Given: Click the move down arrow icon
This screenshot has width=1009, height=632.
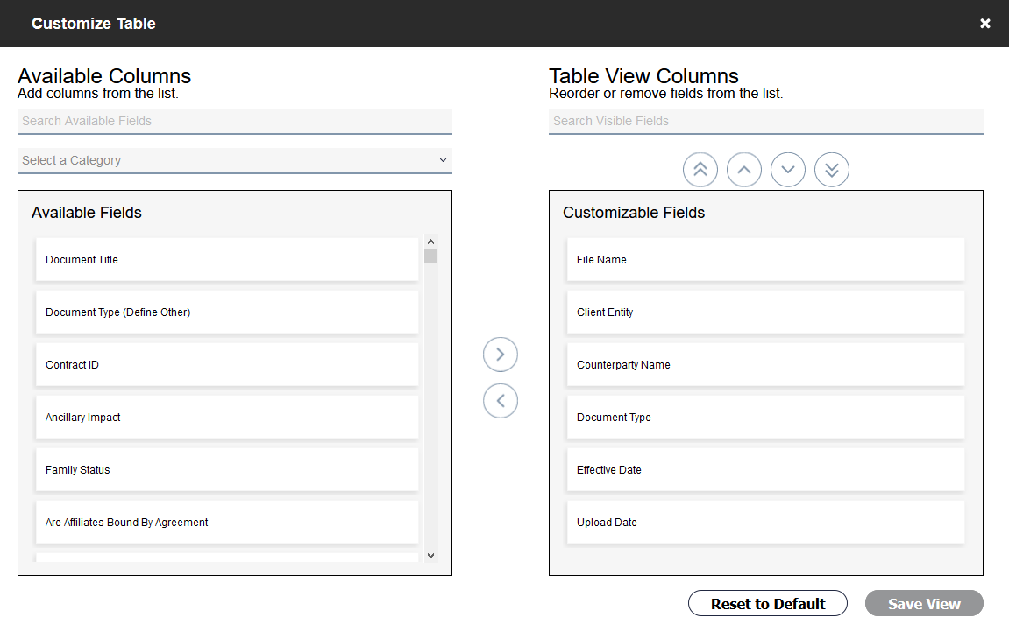Looking at the screenshot, I should tap(788, 170).
